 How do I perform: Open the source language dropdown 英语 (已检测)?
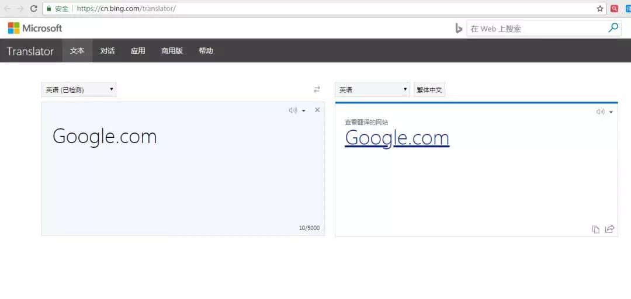79,89
